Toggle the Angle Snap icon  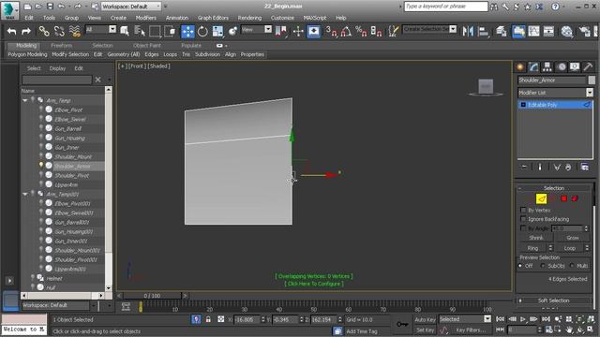pos(346,31)
